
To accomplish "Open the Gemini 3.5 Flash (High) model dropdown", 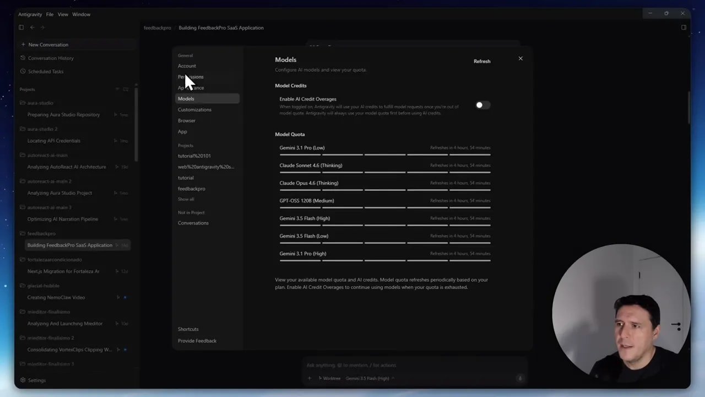I will point(370,379).
